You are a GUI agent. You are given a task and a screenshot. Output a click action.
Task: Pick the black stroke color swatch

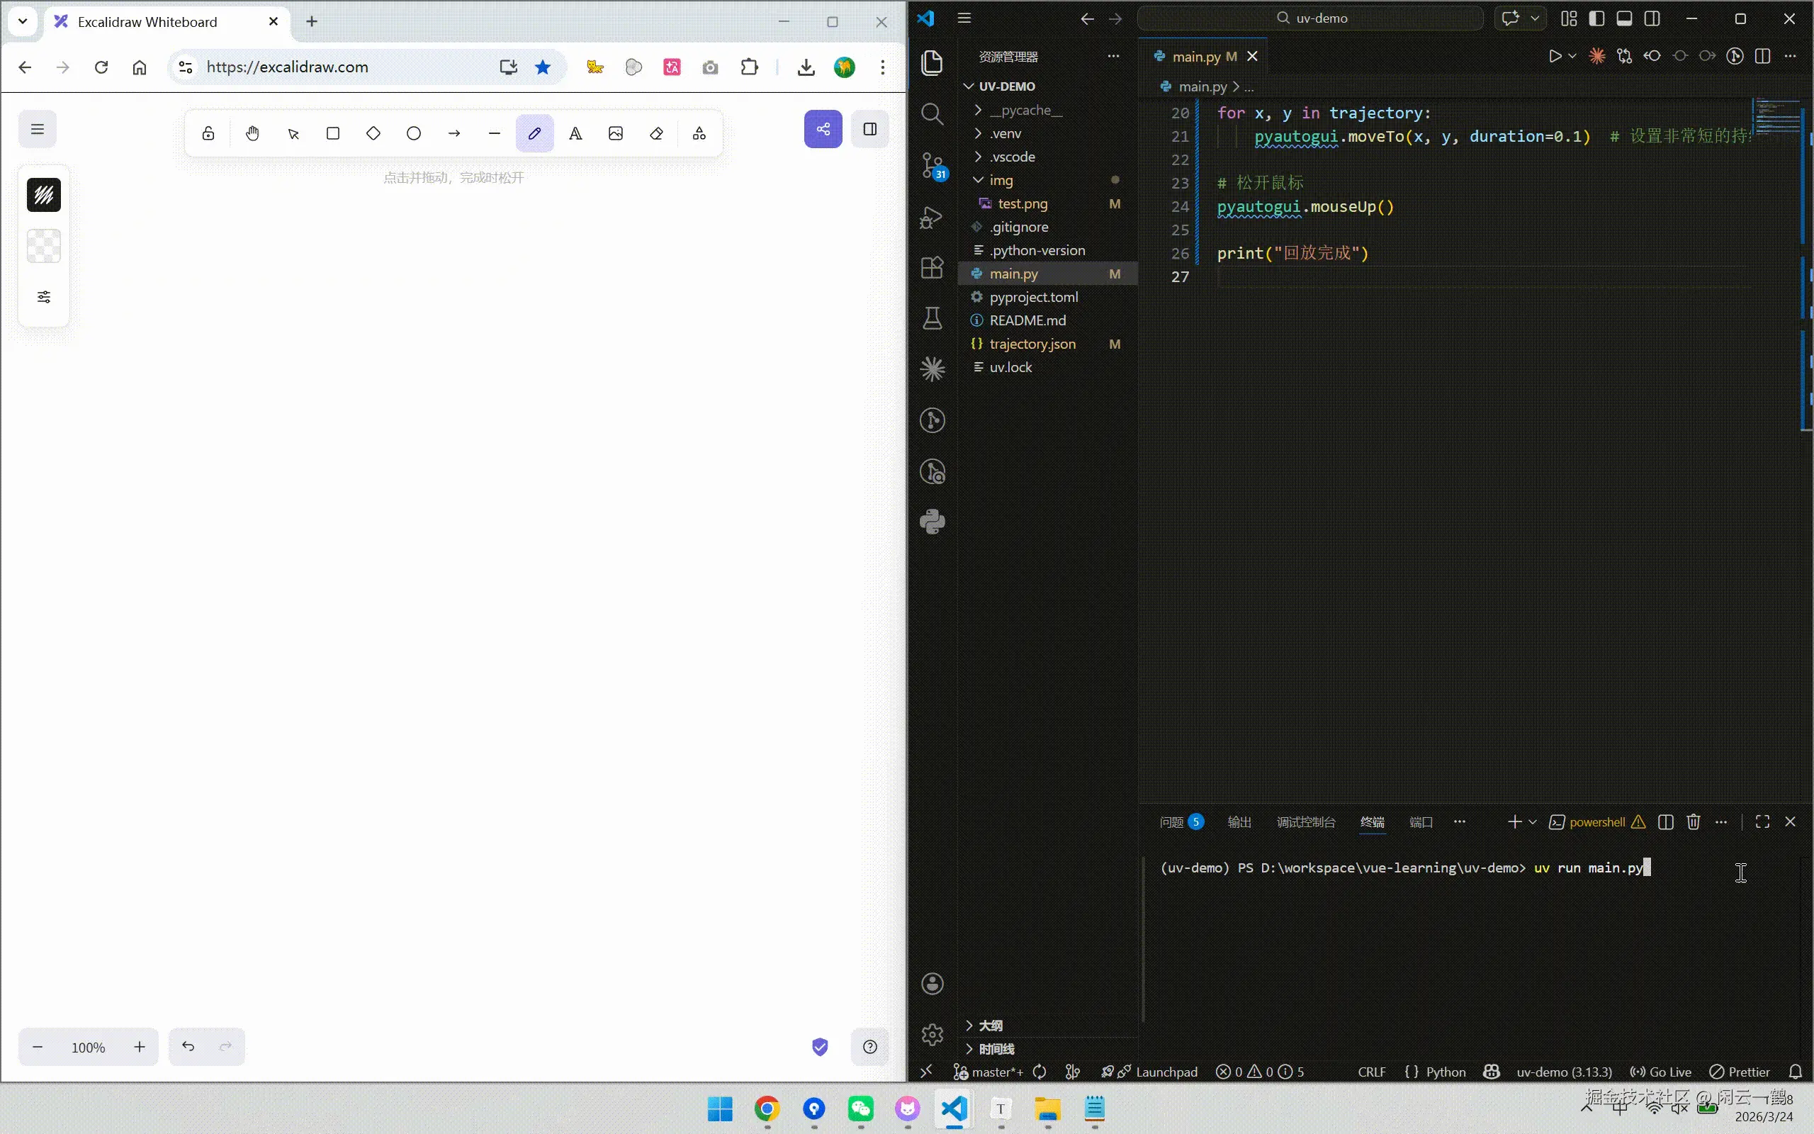click(44, 195)
